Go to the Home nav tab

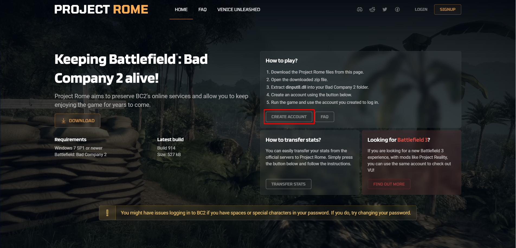point(181,9)
